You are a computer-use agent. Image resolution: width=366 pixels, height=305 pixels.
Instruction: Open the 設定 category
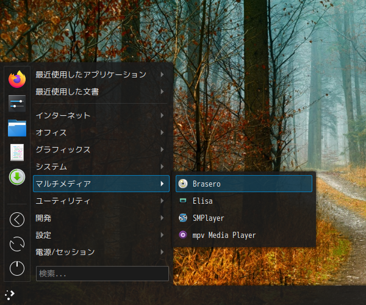(x=101, y=235)
